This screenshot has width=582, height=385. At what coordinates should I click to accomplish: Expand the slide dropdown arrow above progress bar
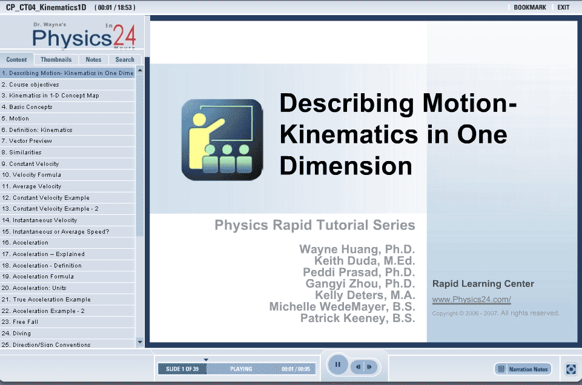coord(206,360)
